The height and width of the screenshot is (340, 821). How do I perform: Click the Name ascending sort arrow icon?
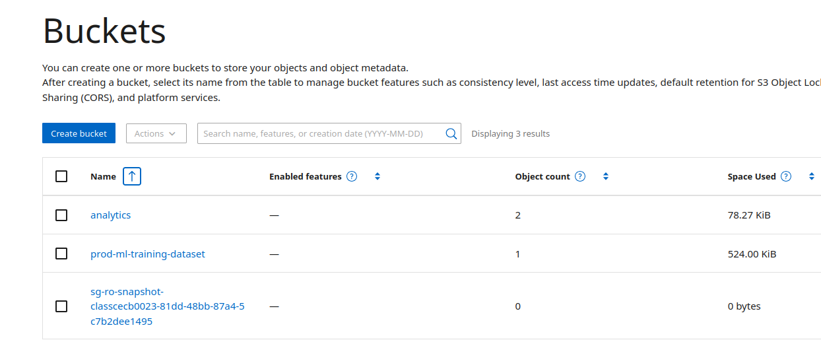(132, 176)
